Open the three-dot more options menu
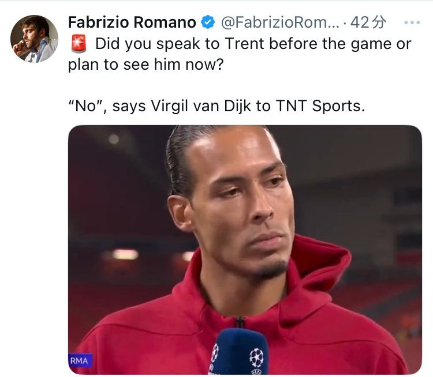The width and height of the screenshot is (433, 377). (x=412, y=23)
